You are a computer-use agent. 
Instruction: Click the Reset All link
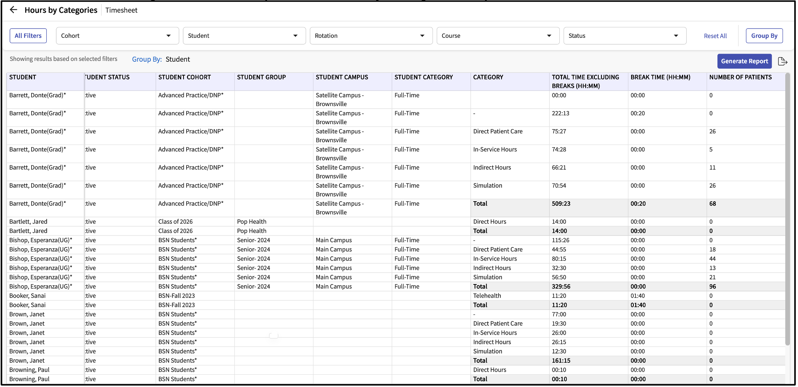(715, 36)
